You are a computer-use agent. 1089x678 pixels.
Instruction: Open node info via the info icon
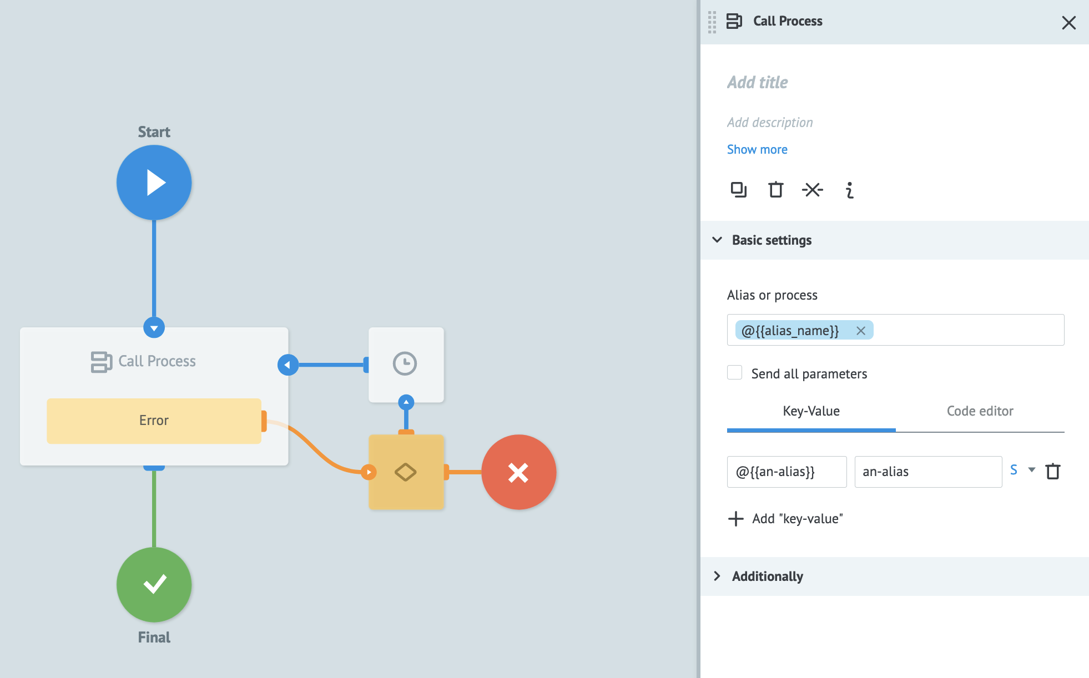point(849,190)
